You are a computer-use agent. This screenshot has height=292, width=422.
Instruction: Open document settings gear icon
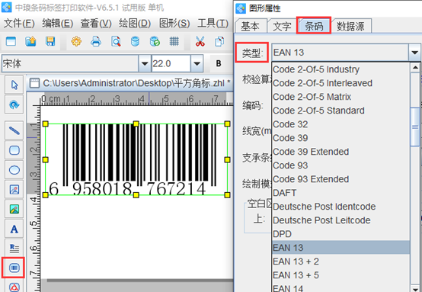pos(76,41)
